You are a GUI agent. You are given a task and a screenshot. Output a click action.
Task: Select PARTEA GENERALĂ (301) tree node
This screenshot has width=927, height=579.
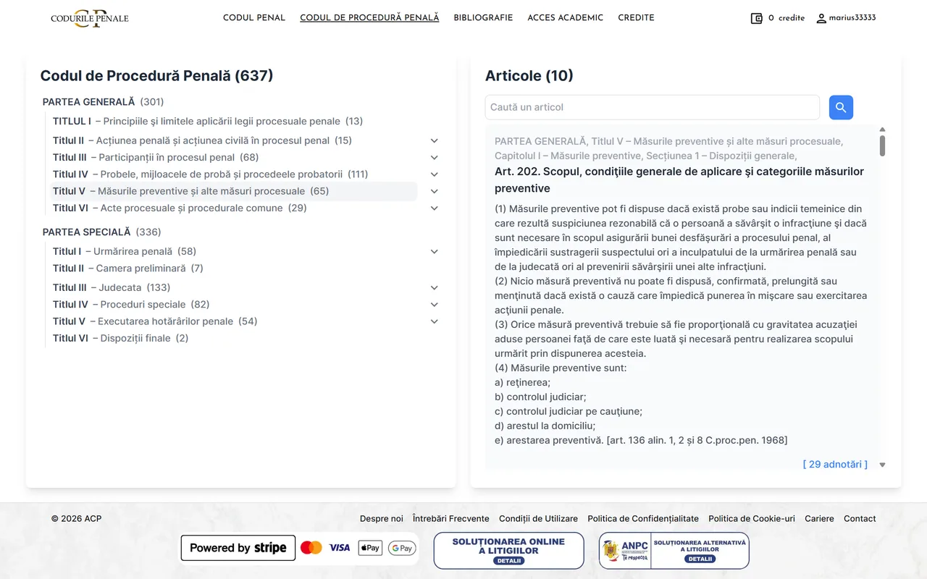103,102
